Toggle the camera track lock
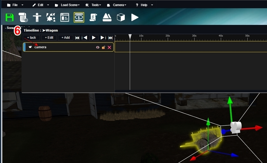Viewport: 267px width, 163px height. coord(104,47)
